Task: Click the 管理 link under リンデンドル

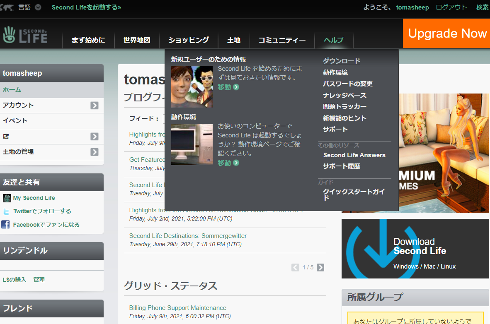Action: [39, 280]
